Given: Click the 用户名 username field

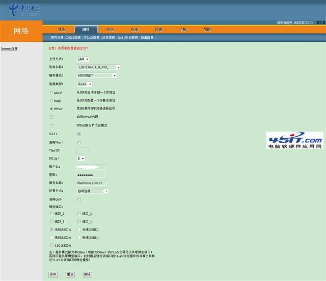Looking at the screenshot, I should [x=92, y=167].
